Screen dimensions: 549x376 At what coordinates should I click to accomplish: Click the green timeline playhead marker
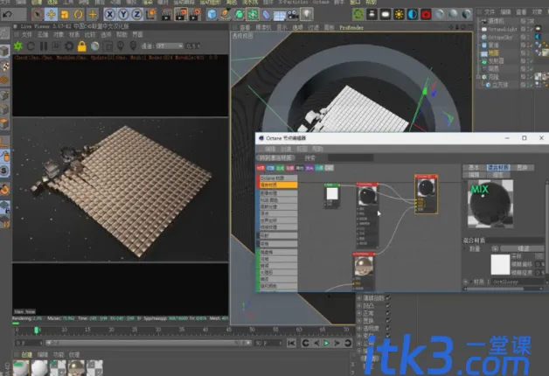pos(37,330)
